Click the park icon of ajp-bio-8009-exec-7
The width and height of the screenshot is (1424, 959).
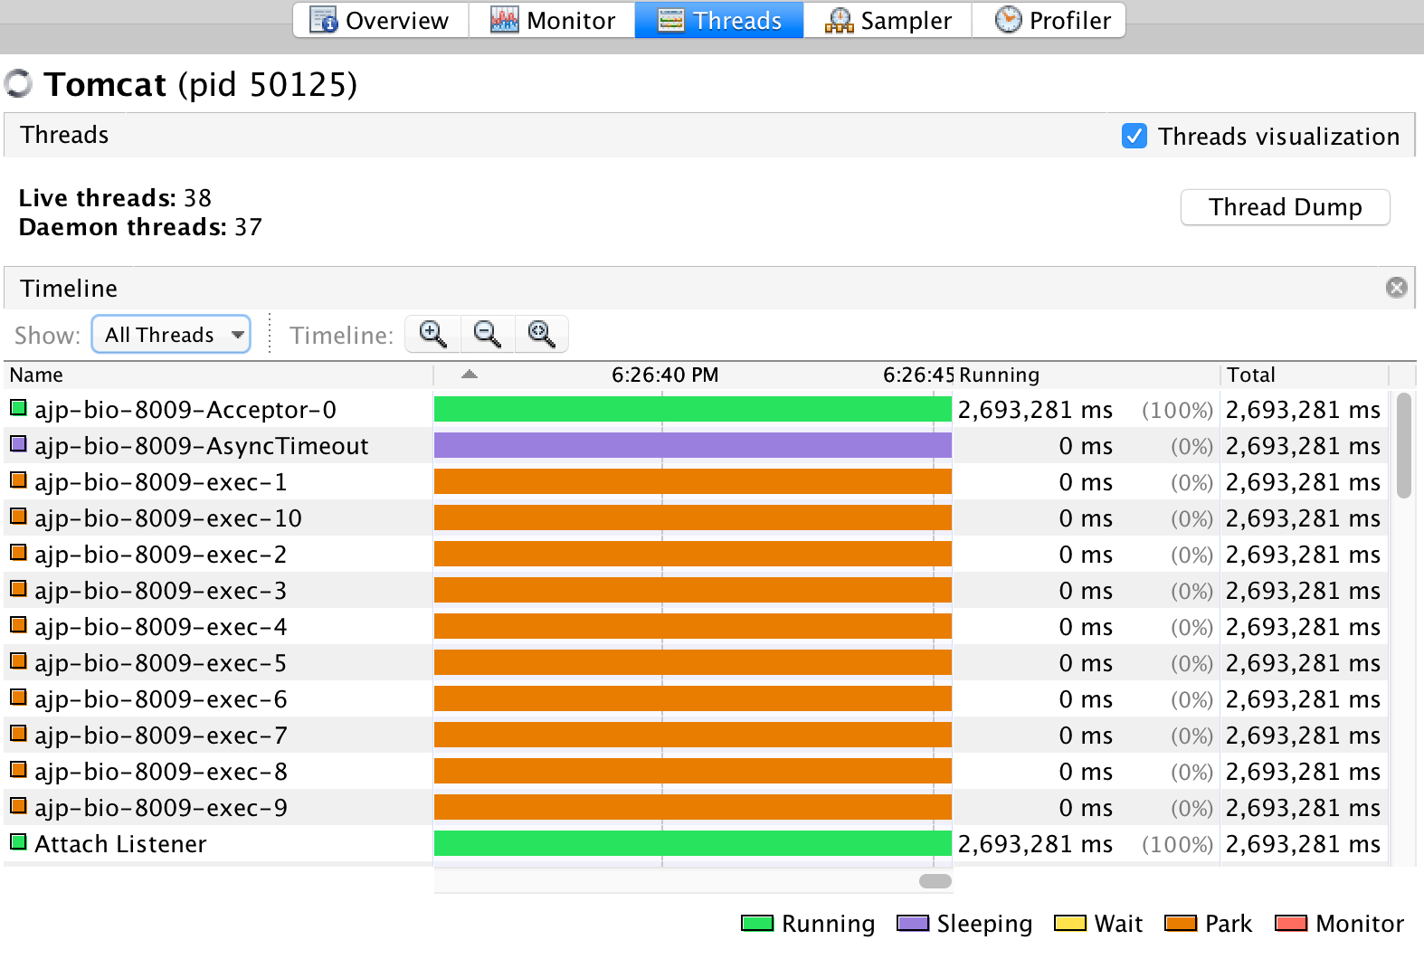18,734
